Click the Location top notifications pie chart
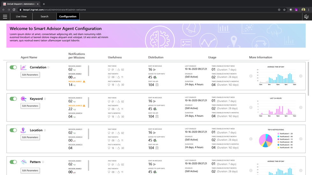312x175 pixels. [x=266, y=140]
